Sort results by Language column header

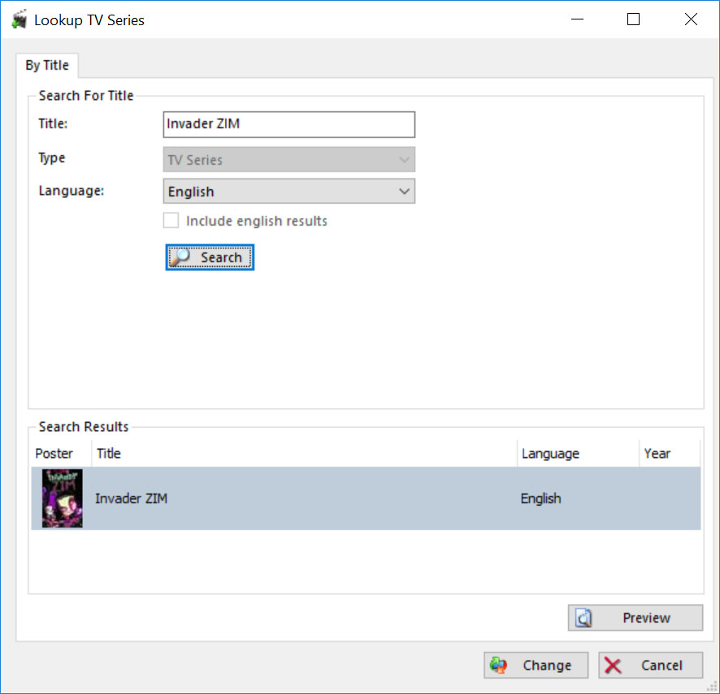578,454
